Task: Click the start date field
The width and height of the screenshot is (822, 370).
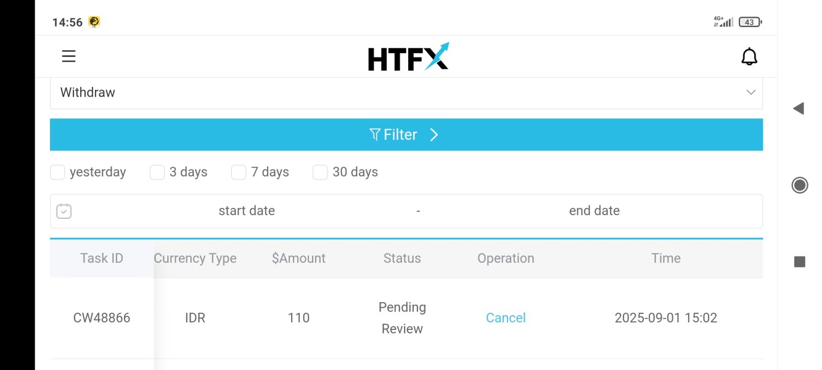Action: point(247,211)
